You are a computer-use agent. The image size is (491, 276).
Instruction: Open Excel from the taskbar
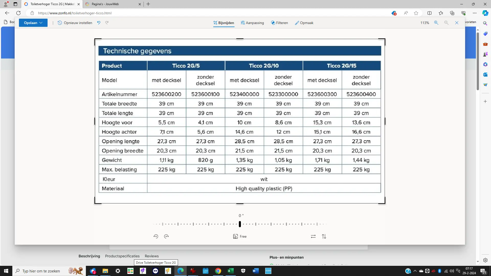coord(230,271)
